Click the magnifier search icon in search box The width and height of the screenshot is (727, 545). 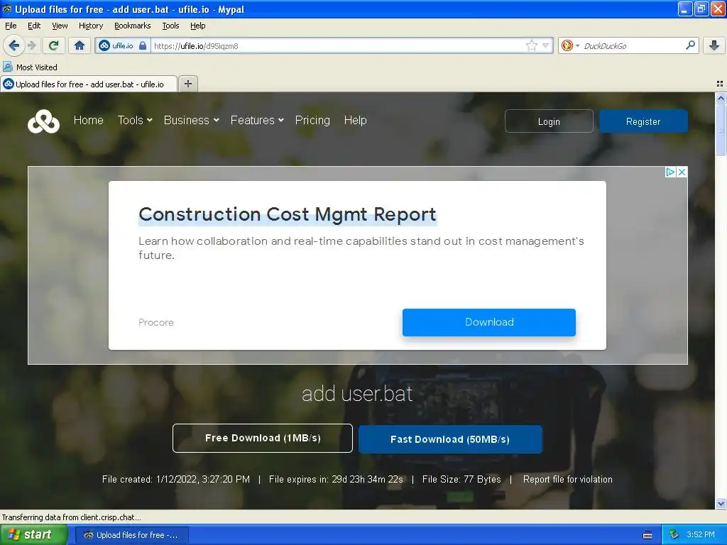(690, 45)
